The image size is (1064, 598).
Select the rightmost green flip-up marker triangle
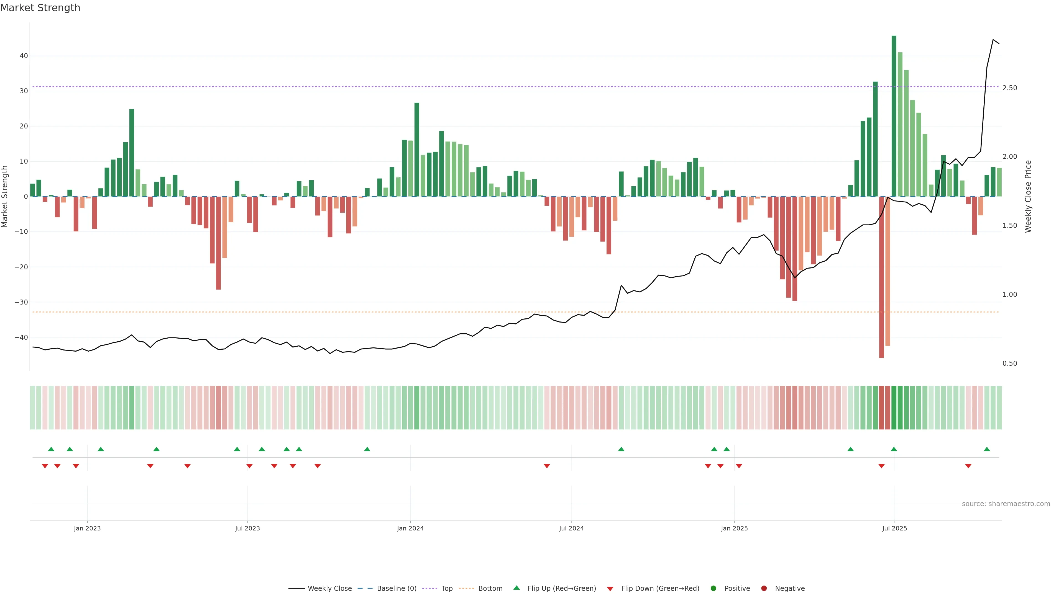[x=987, y=449]
